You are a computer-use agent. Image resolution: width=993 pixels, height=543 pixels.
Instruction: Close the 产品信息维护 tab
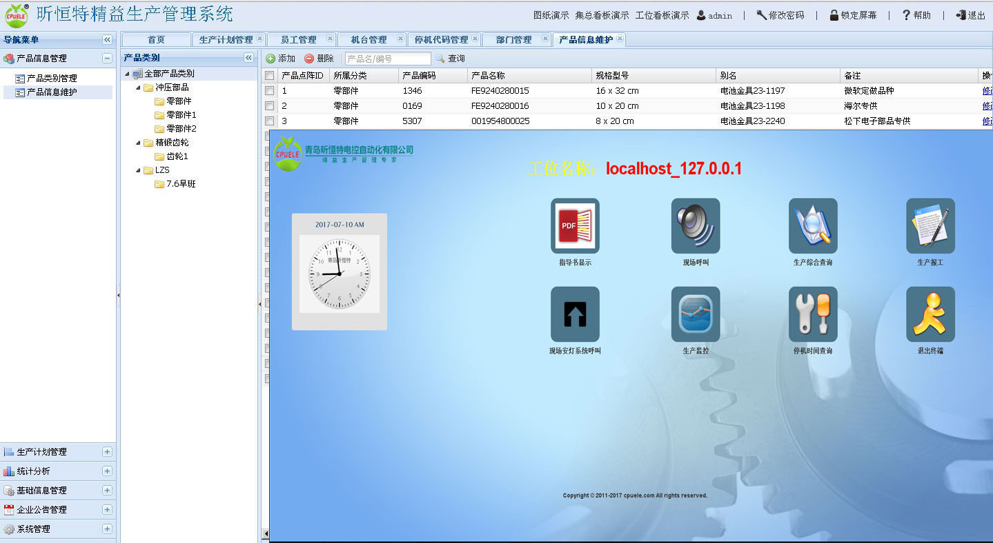point(620,39)
